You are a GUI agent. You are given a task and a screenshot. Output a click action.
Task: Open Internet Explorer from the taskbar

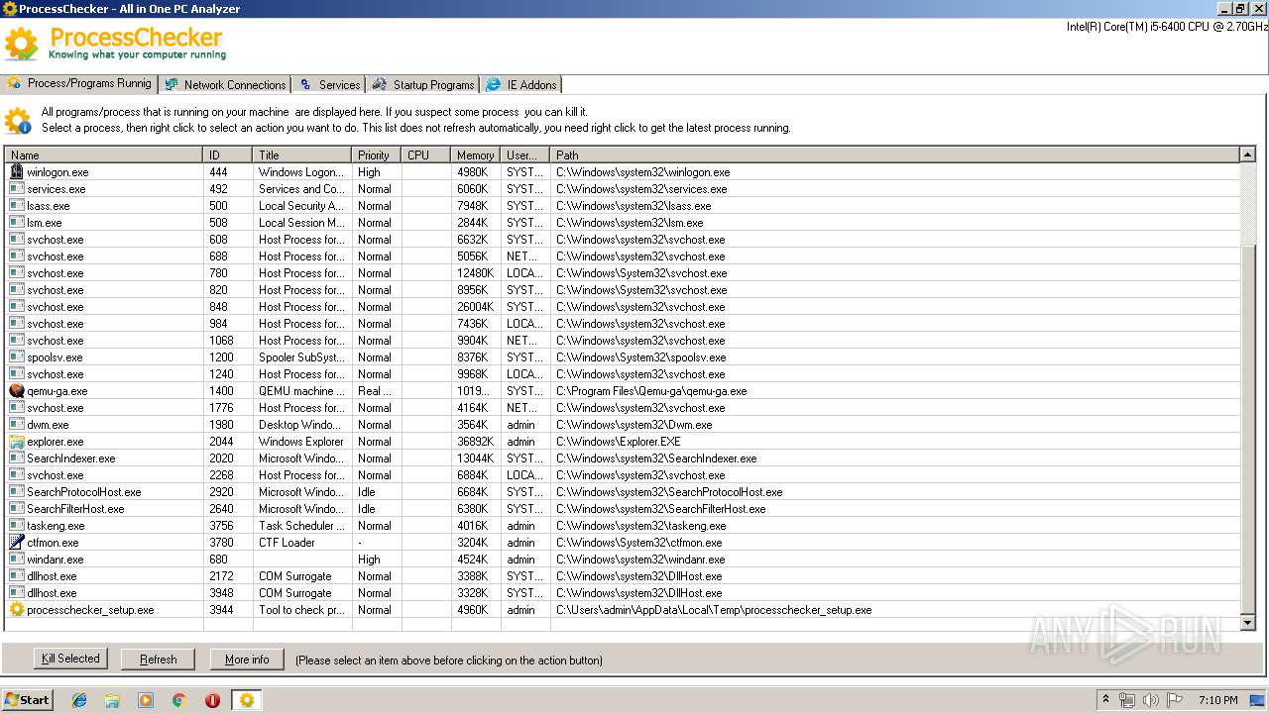(x=79, y=700)
